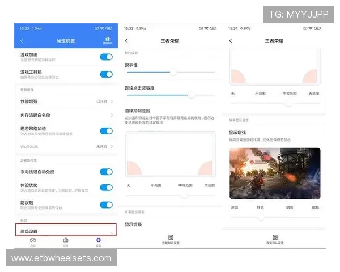This screenshot has height=272, width=340.
Task: Tap the 未开启 status in the WLAN优化 row
Action: pos(101,147)
